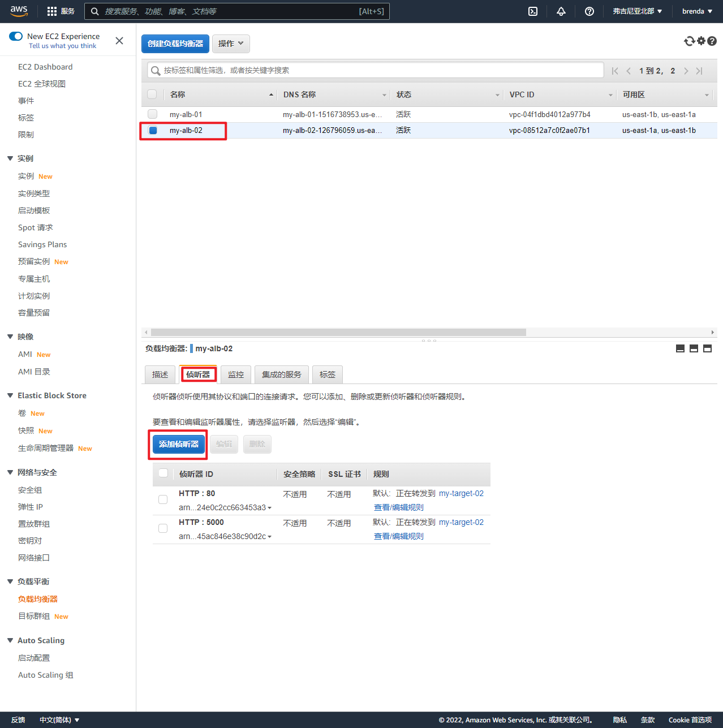Open 查看/编辑规则 for HTTP : 80 listener
The image size is (723, 728).
(x=399, y=507)
